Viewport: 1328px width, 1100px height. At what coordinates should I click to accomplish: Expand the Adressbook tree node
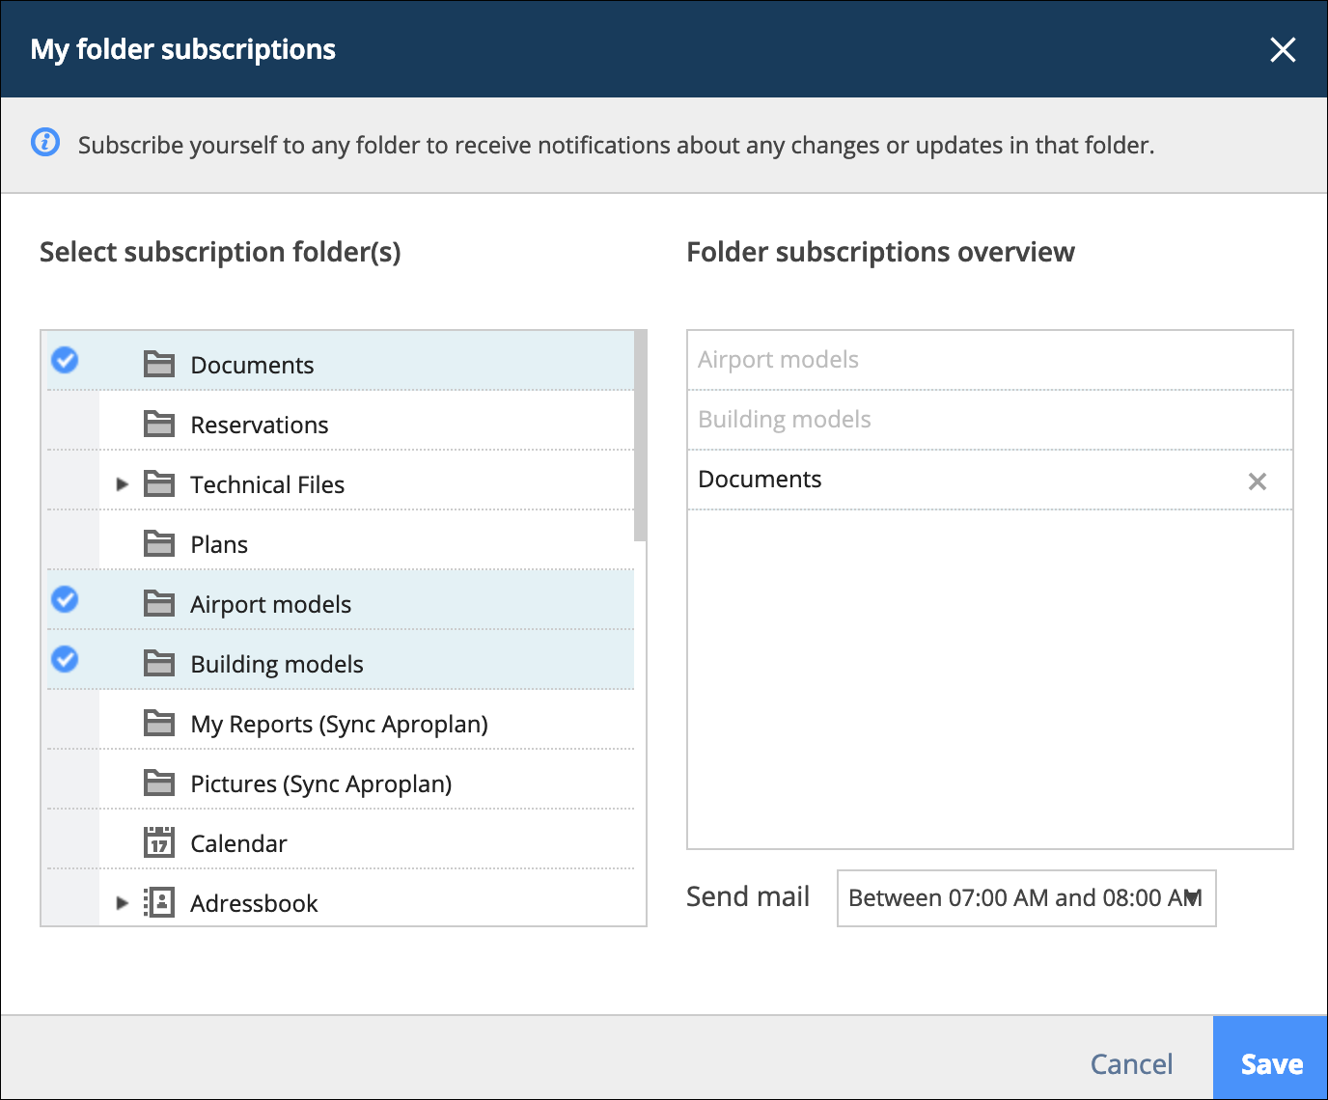122,903
